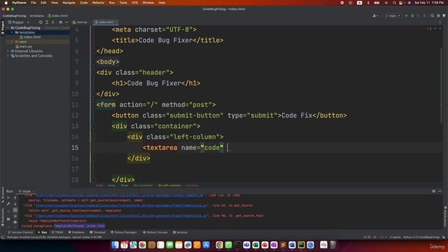Expand Scratches and Consoles node
The height and width of the screenshot is (252, 448).
[x=8, y=56]
